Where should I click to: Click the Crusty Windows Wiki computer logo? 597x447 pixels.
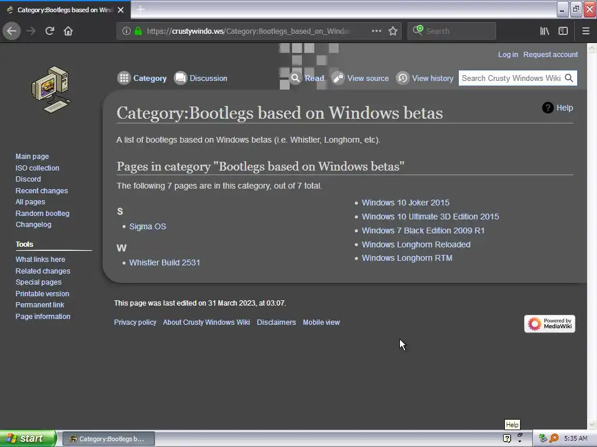(51, 90)
